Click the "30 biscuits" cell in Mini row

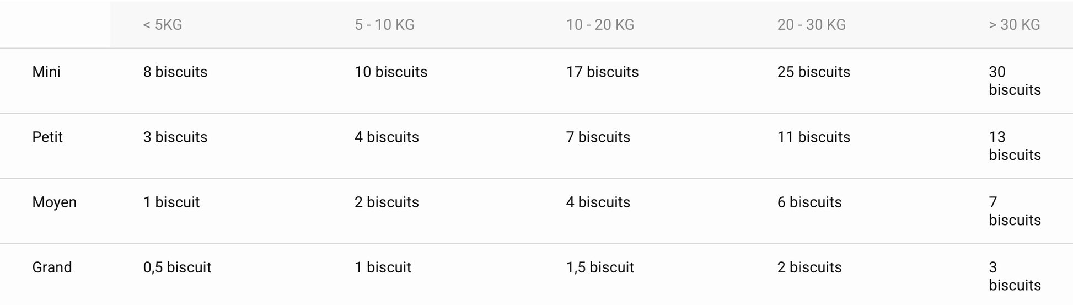pyautogui.click(x=1015, y=81)
